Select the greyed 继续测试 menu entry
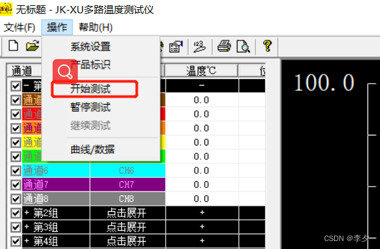 tap(91, 125)
